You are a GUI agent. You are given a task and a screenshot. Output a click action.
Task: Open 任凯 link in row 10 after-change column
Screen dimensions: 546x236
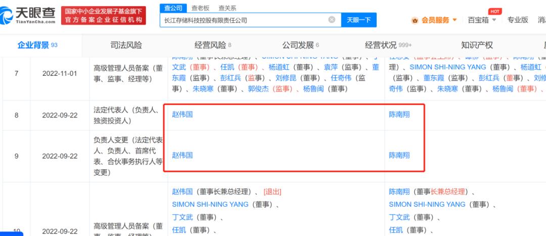pyautogui.click(x=396, y=230)
